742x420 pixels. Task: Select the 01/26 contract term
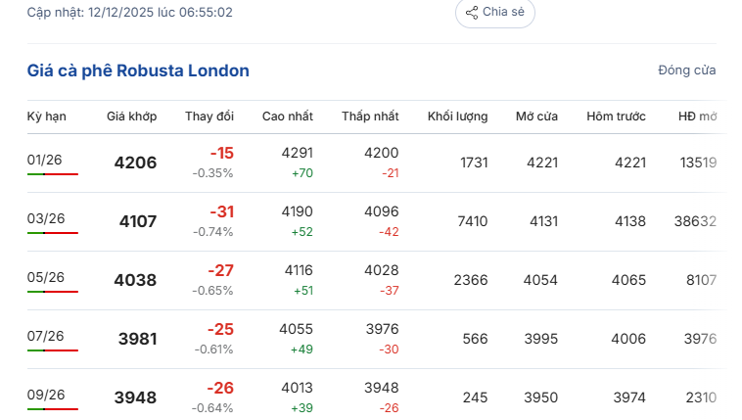click(45, 160)
